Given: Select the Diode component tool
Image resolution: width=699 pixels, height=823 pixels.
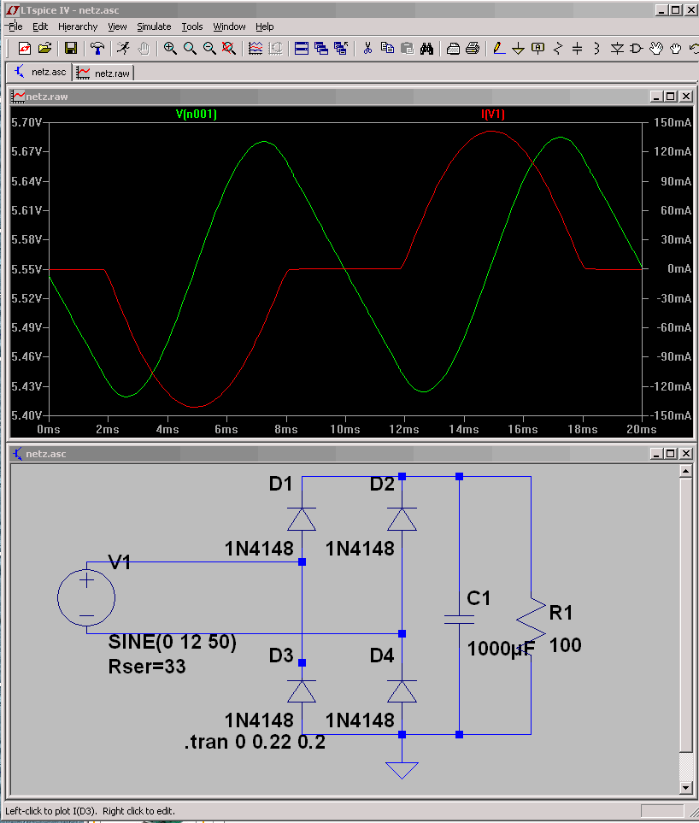Looking at the screenshot, I should pos(617,49).
